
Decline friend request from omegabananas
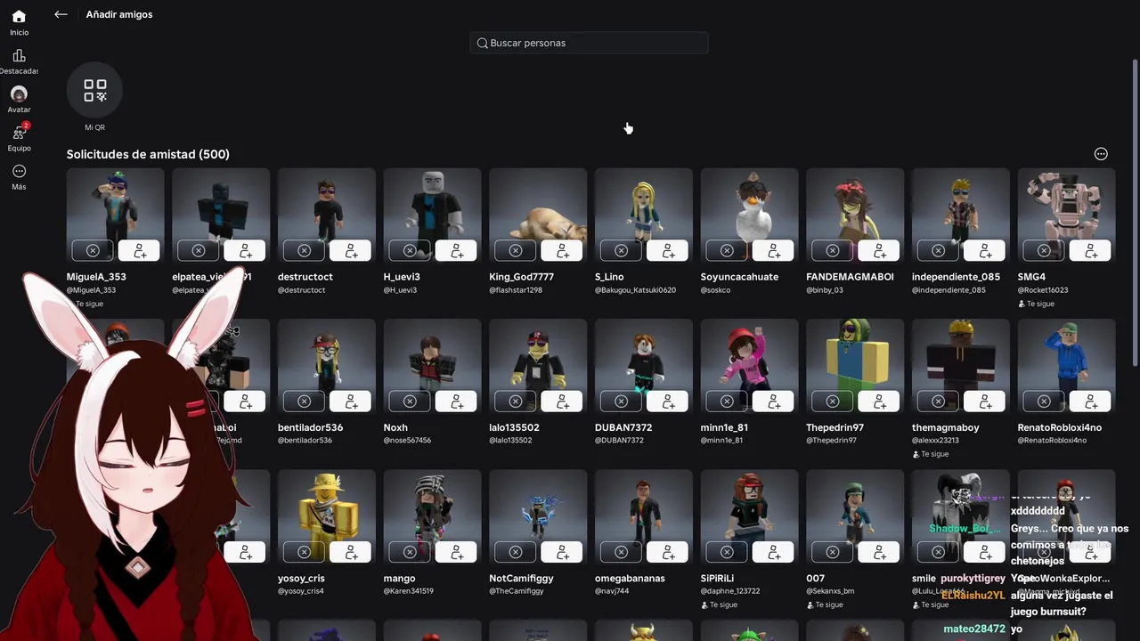(x=621, y=552)
